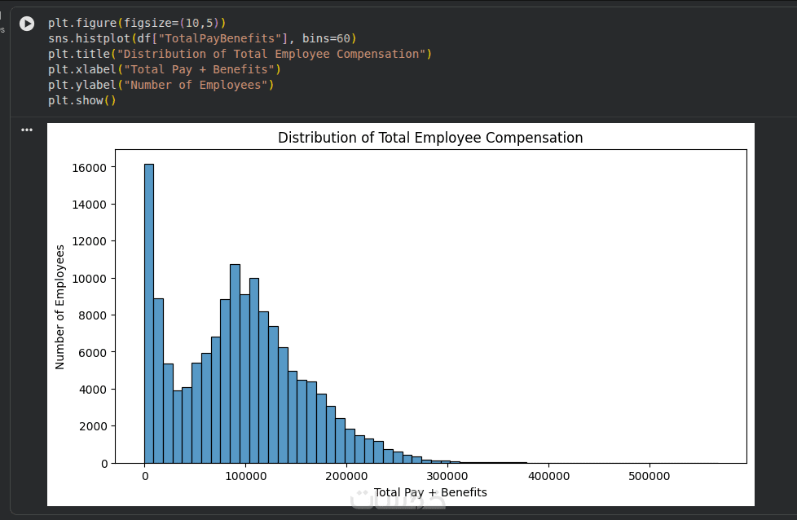Click the plt.ylabel code line
This screenshot has width=797, height=520.
click(x=161, y=85)
